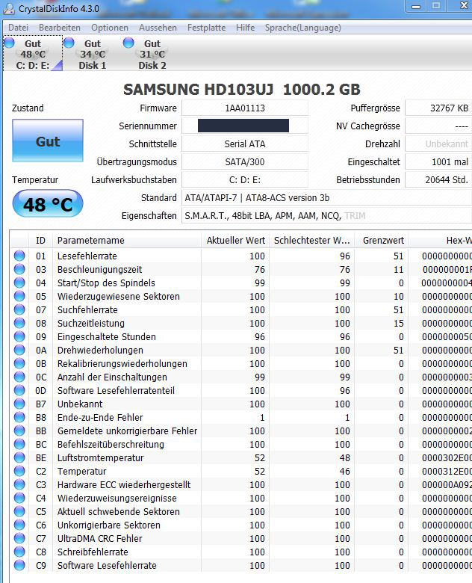This screenshot has height=583, width=472.
Task: Click the Parametername column header
Action: click(127, 240)
